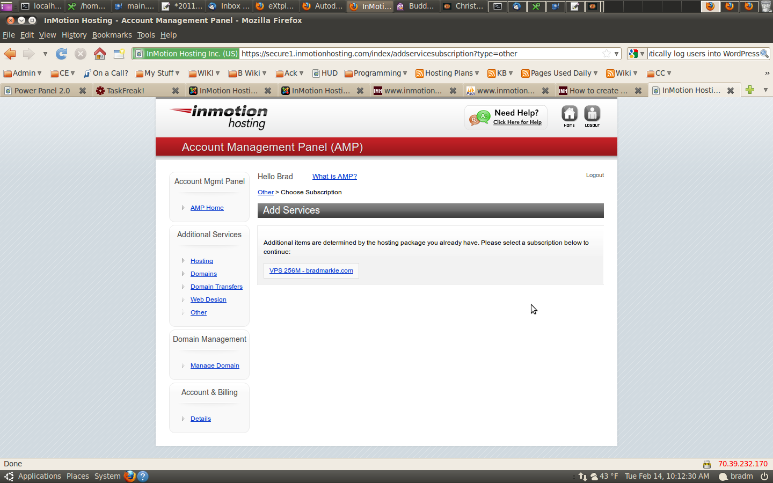Open the Tools menu

coord(146,35)
